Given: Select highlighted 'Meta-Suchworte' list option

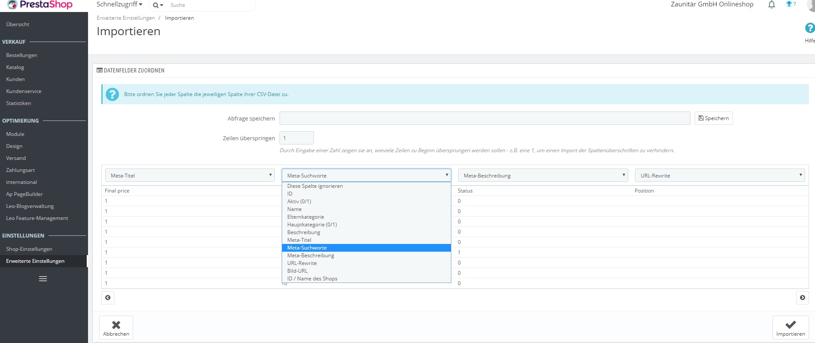Looking at the screenshot, I should coord(366,248).
